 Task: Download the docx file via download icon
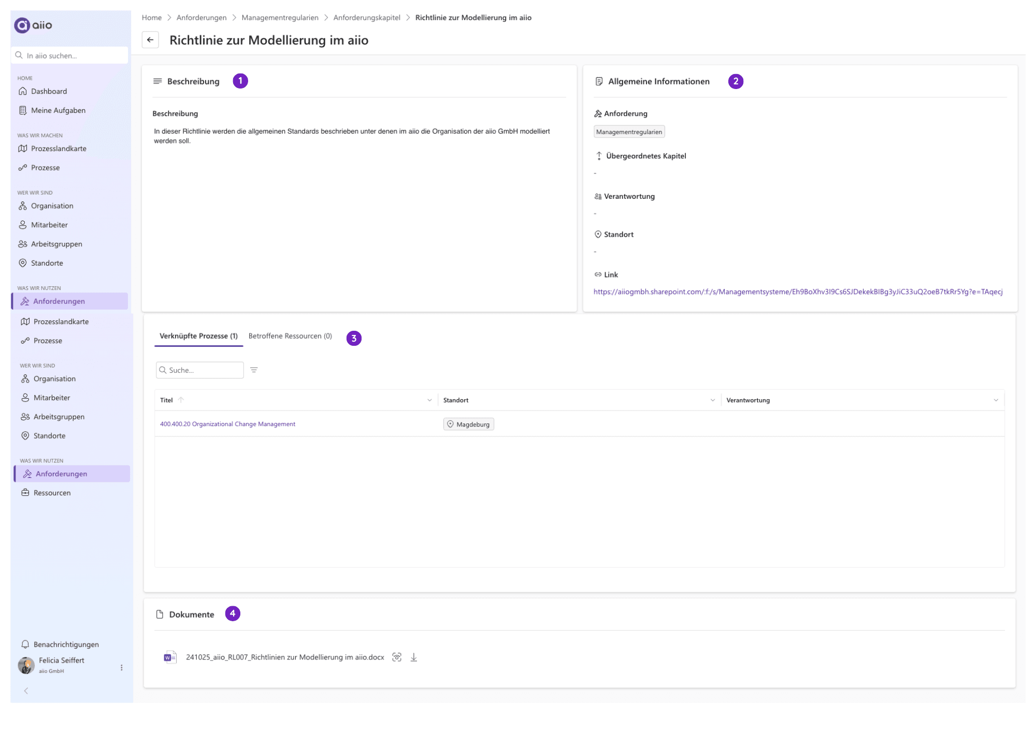coord(413,657)
